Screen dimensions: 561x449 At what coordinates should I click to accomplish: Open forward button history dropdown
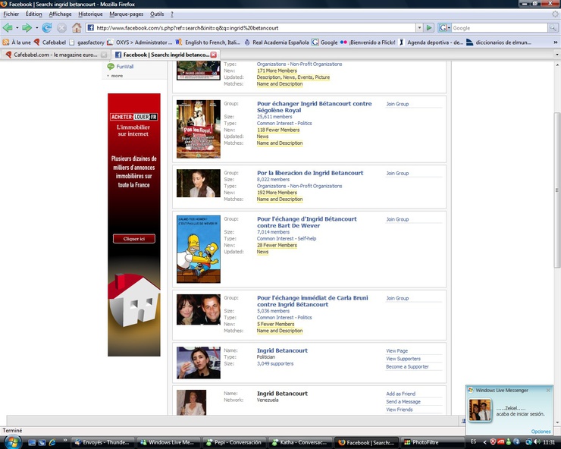pos(36,27)
